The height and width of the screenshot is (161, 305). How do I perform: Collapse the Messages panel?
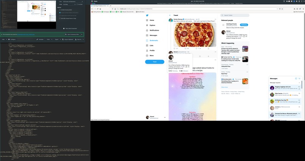point(299,78)
